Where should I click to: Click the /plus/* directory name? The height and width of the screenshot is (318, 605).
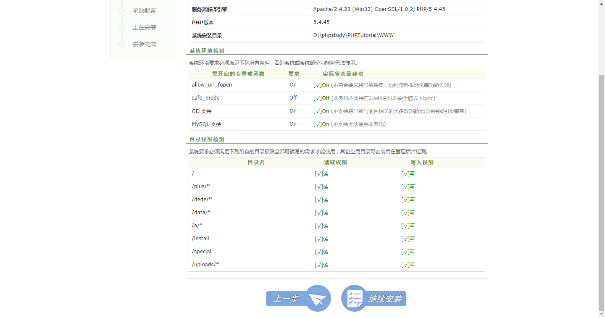coord(201,187)
